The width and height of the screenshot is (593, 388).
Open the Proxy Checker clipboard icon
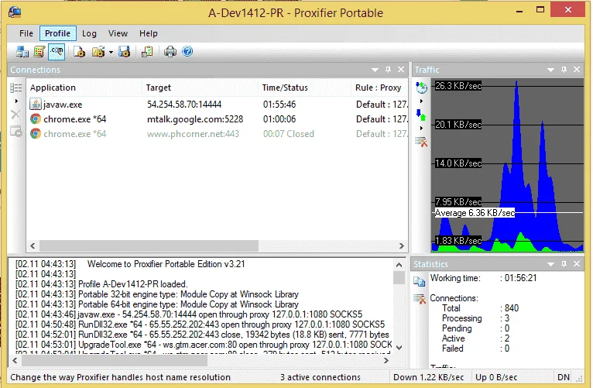tap(147, 51)
